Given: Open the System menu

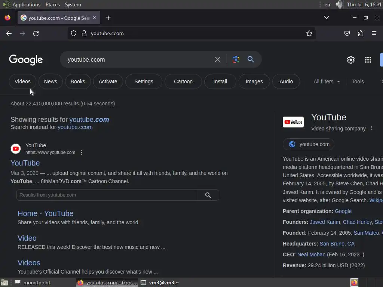Looking at the screenshot, I should pos(73,4).
